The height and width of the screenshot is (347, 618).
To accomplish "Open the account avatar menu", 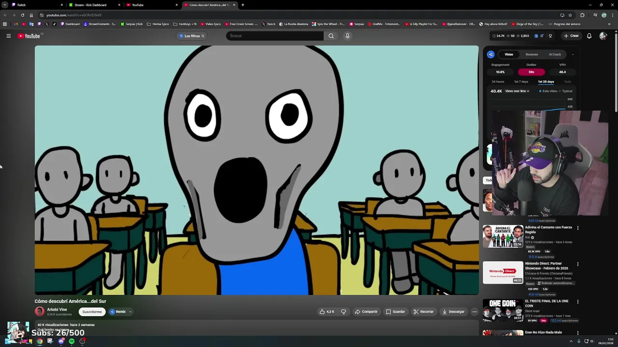I will (x=603, y=36).
